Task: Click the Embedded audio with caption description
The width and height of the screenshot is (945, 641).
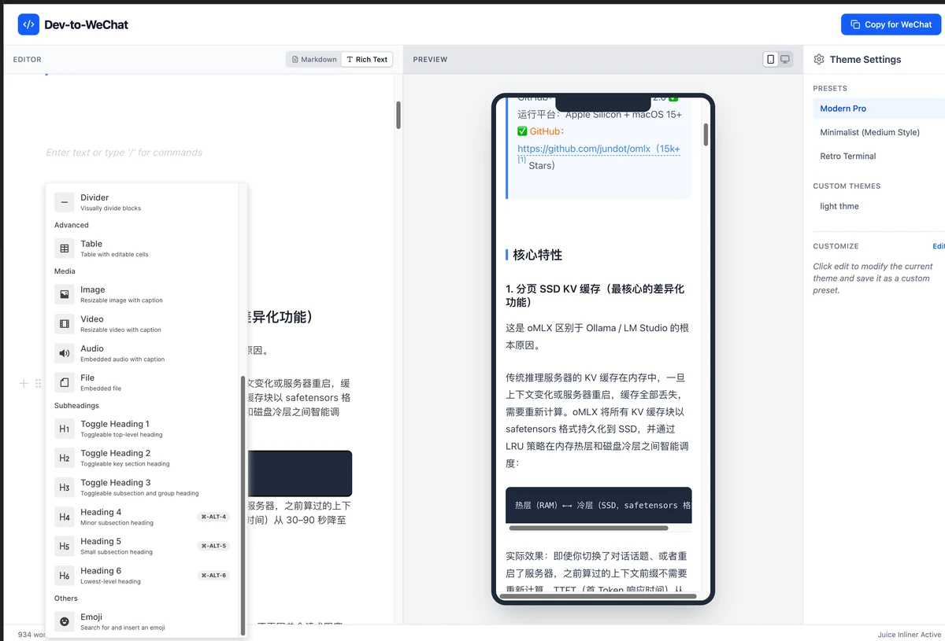Action: (x=122, y=359)
